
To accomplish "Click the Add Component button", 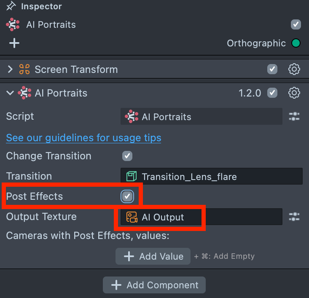I will pyautogui.click(x=154, y=285).
